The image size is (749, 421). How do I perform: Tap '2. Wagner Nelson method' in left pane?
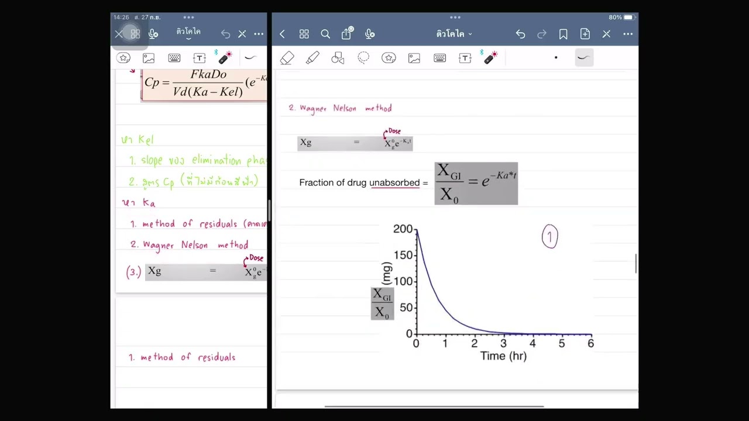pyautogui.click(x=190, y=245)
